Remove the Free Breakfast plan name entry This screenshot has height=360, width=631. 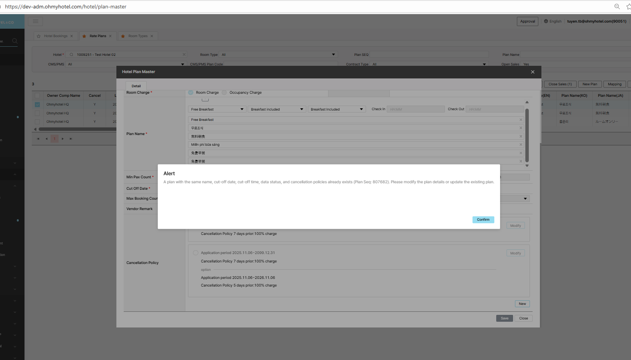(x=521, y=120)
